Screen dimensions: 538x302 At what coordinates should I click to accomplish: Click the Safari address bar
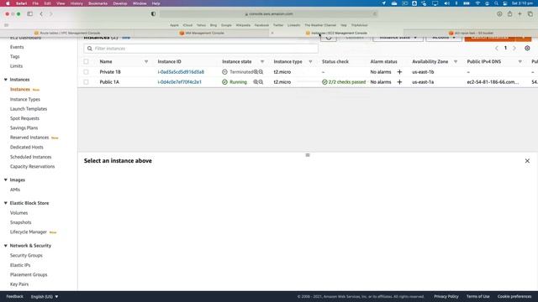click(x=269, y=14)
